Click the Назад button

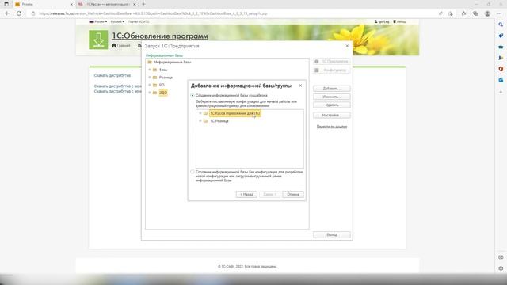coord(246,194)
